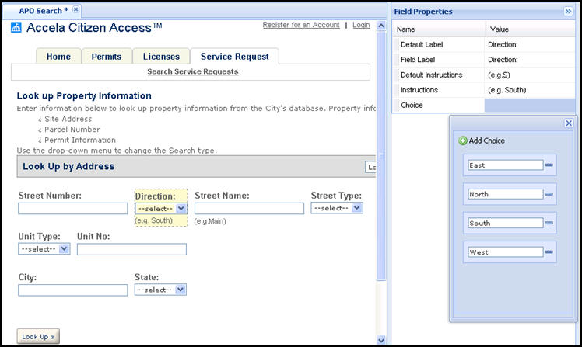Remove the North choice with minus icon
Viewport: 582px width, 347px height.
(x=549, y=194)
